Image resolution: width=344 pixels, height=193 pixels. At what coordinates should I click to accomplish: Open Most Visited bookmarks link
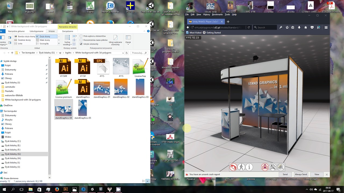tap(194, 33)
